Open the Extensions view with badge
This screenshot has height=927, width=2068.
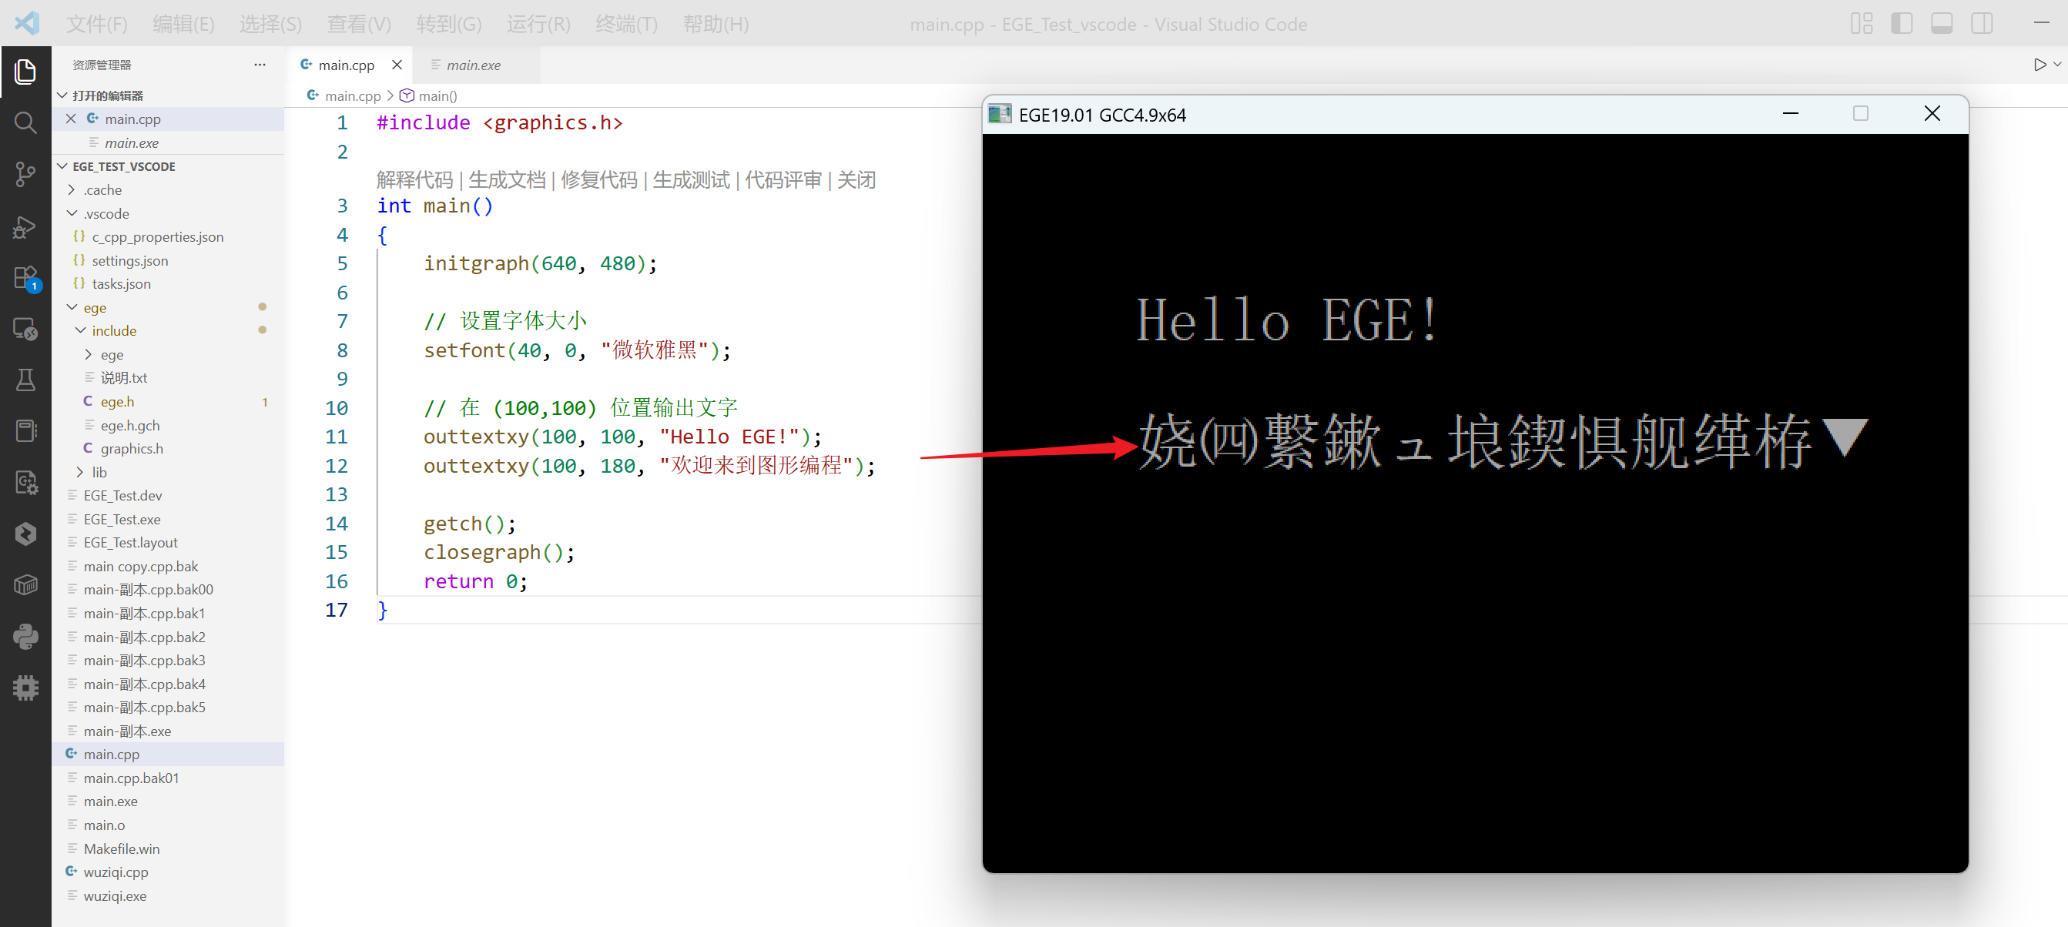pos(25,279)
